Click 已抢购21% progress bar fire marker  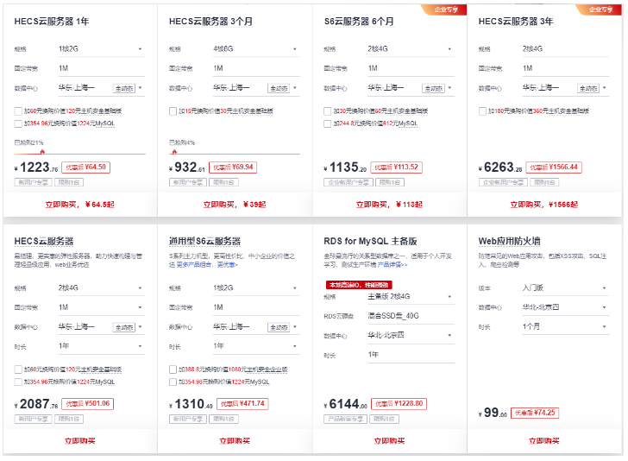tap(42, 152)
